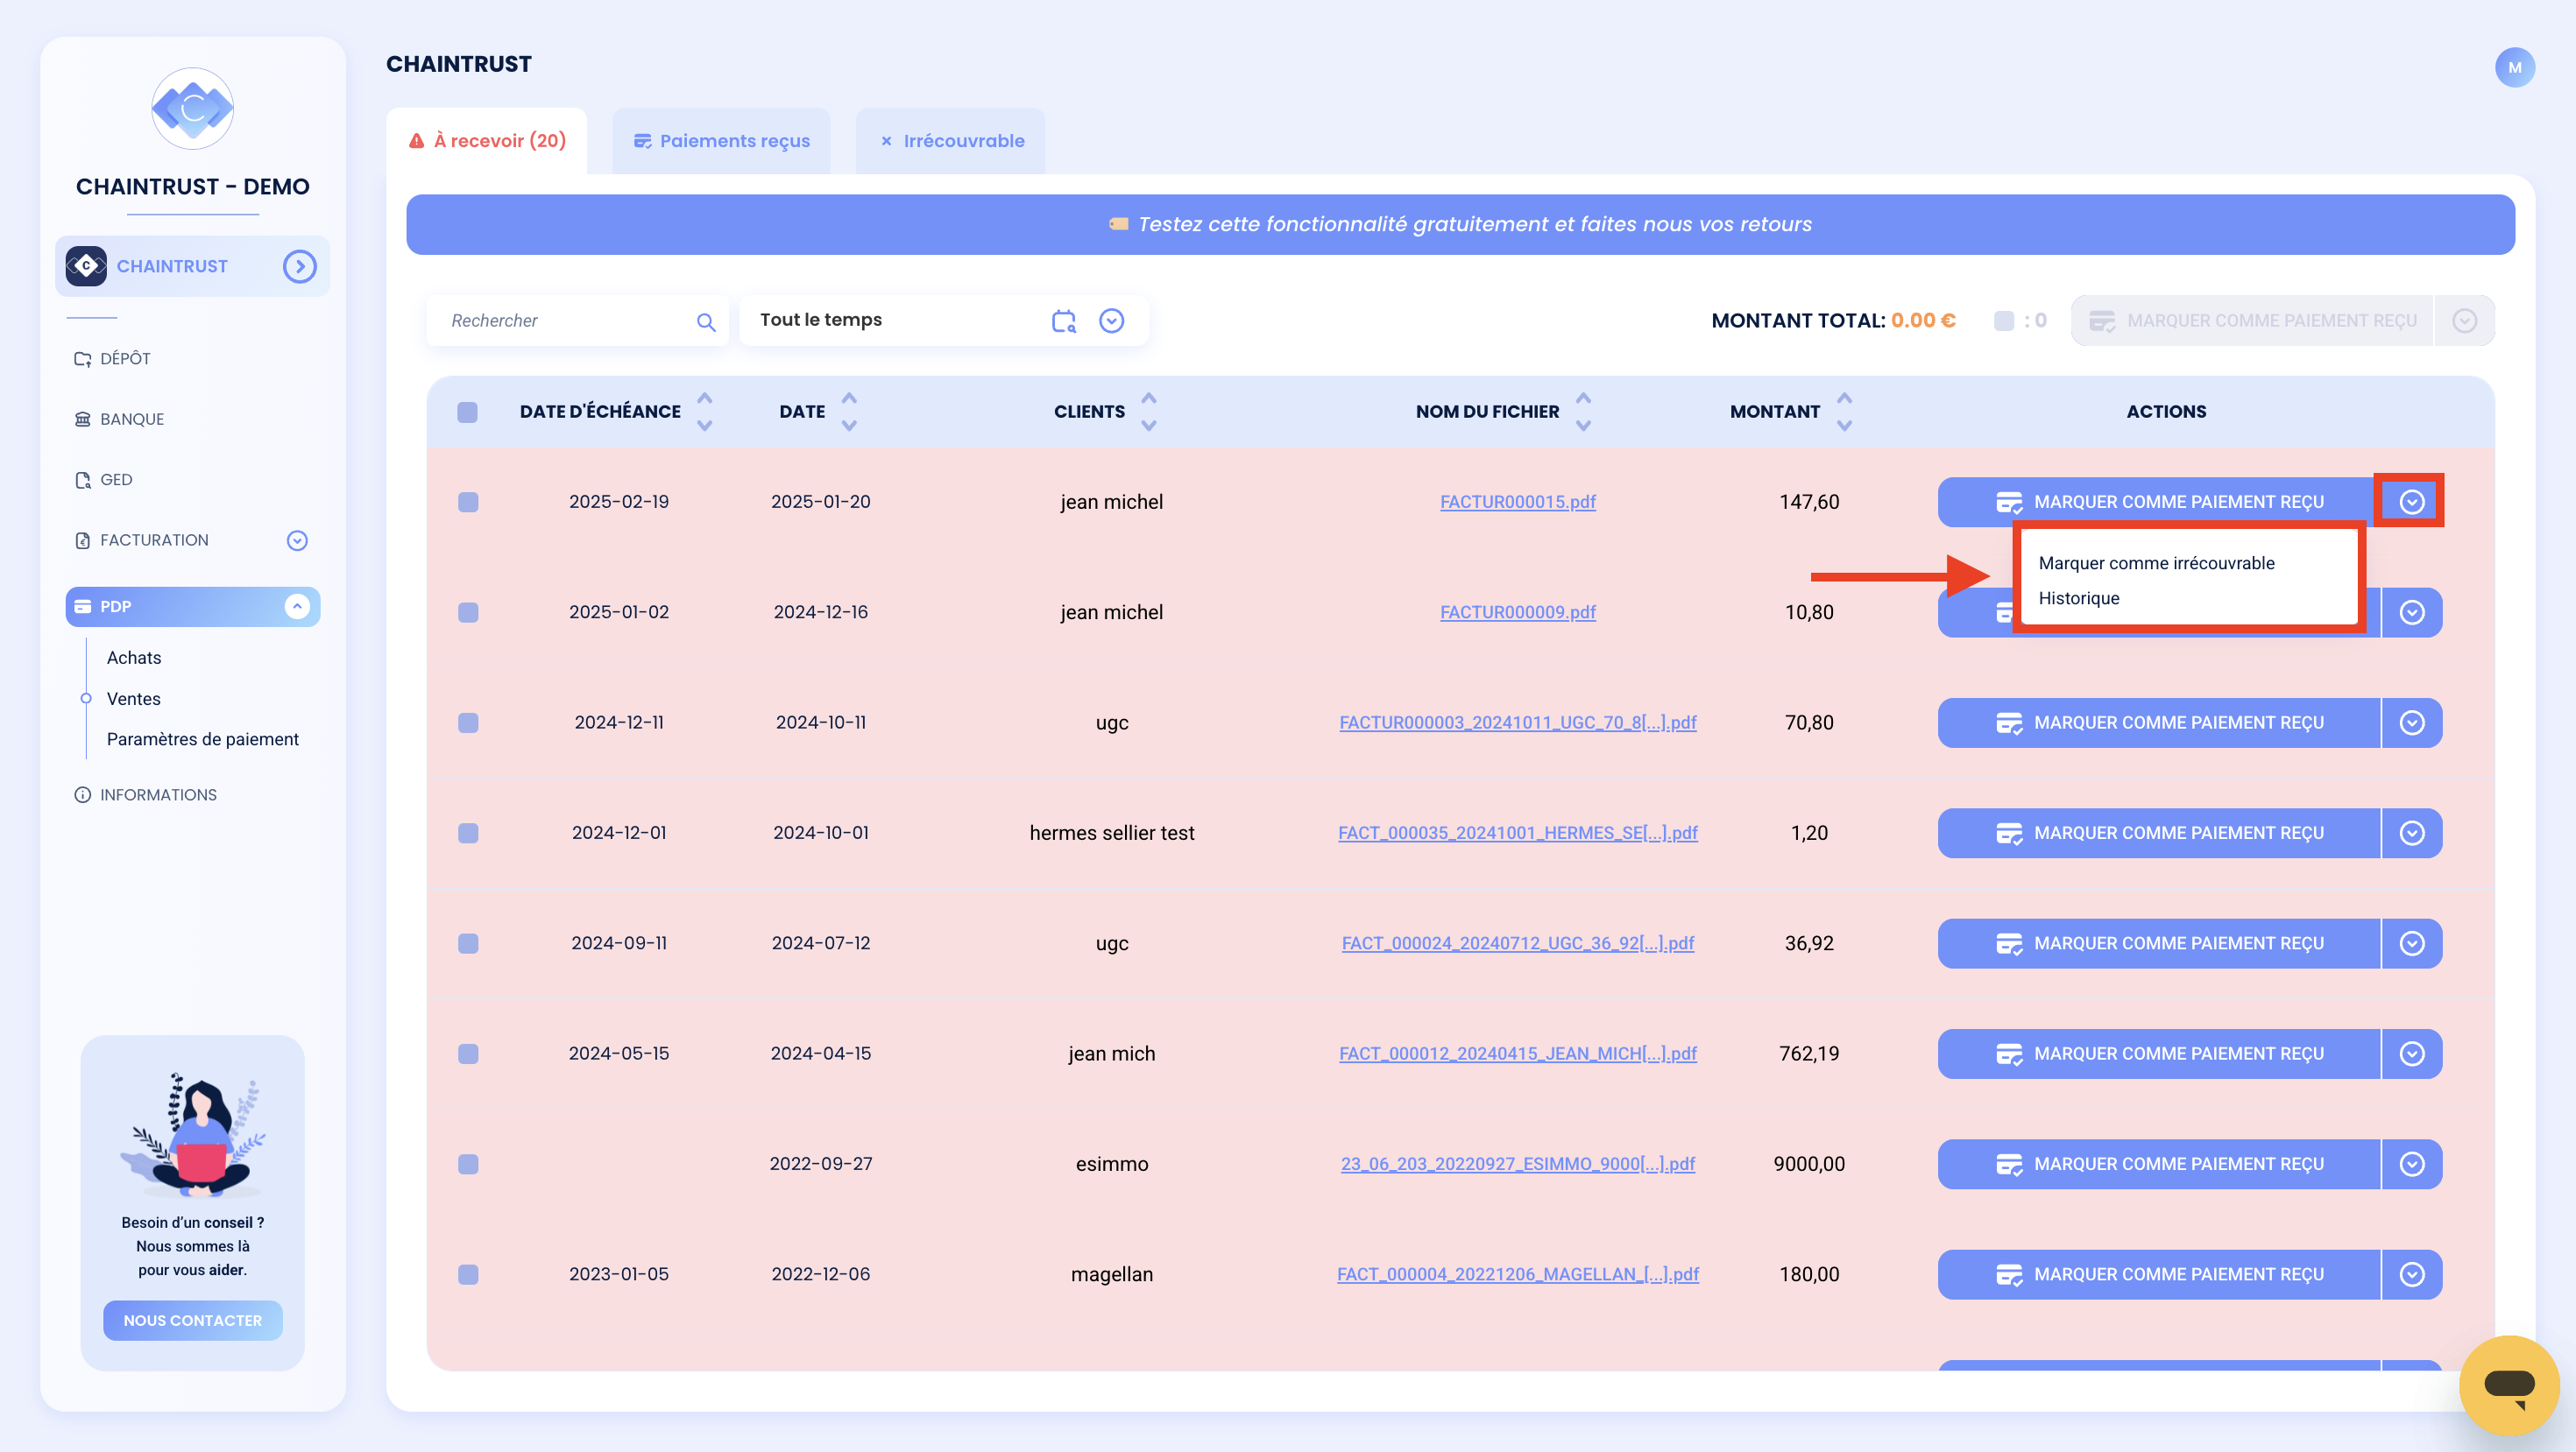2576x1452 pixels.
Task: Mark magellan invoice as paiement reçu
Action: click(2158, 1275)
